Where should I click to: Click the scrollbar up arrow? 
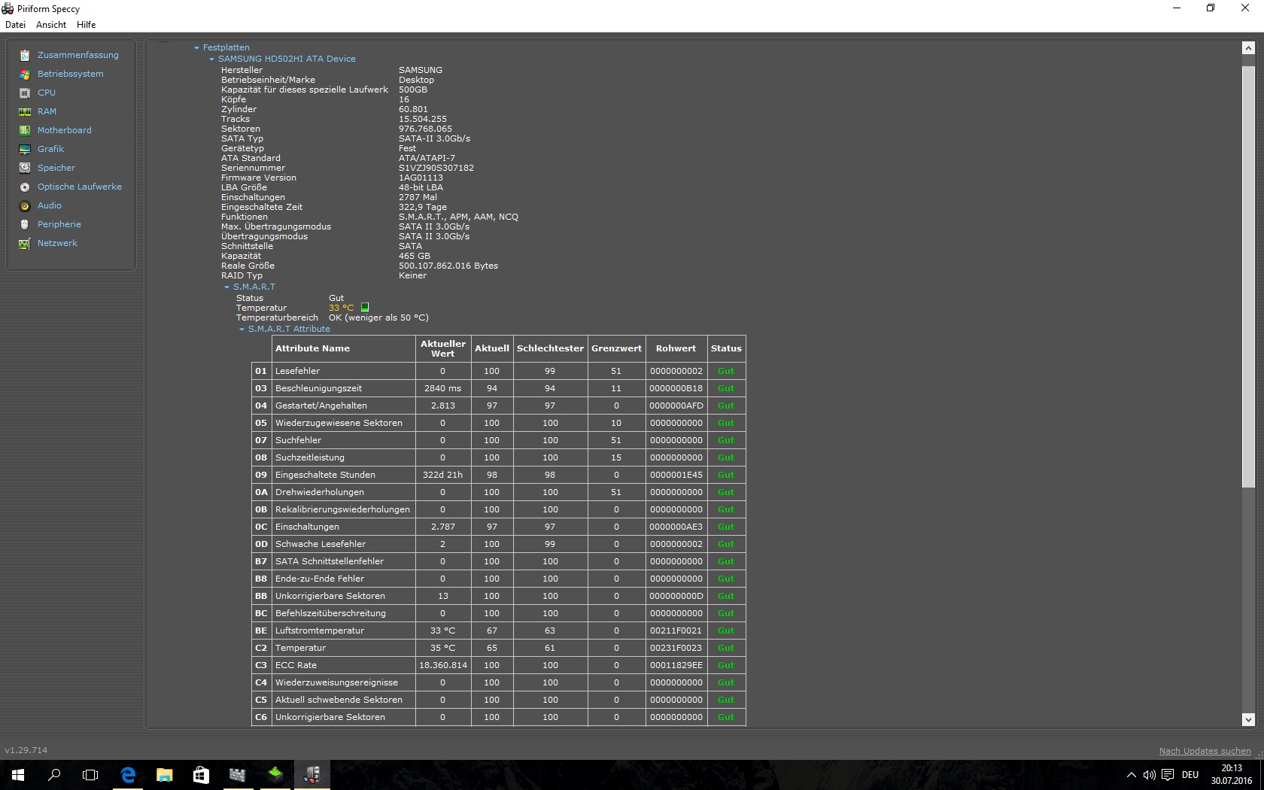(1248, 48)
